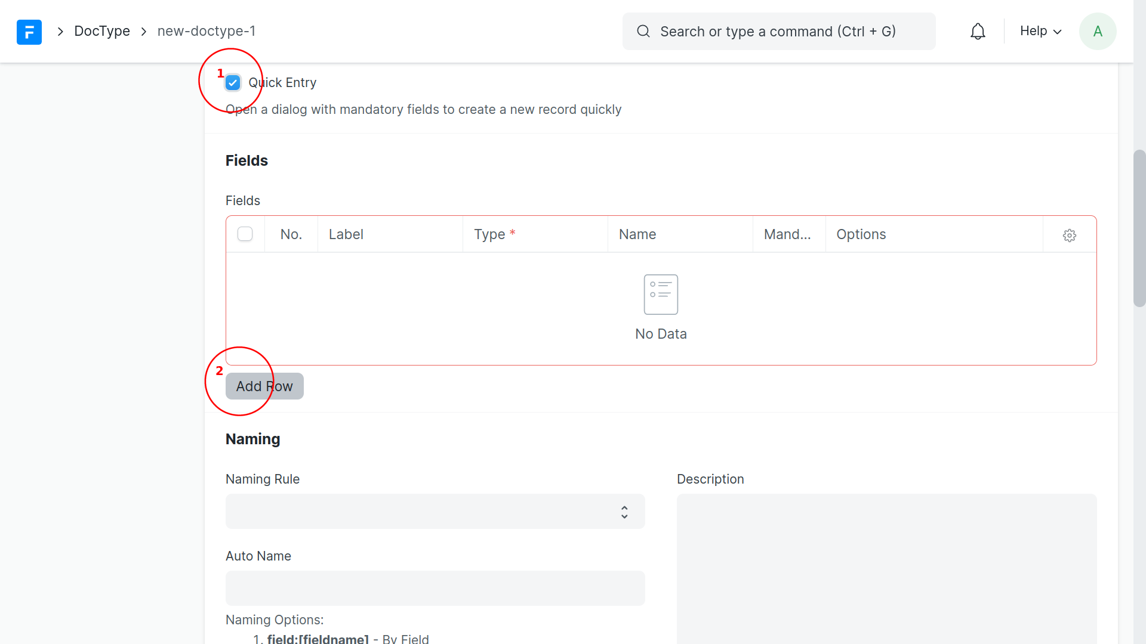
Task: Go to the DocType breadcrumb
Action: 102,32
